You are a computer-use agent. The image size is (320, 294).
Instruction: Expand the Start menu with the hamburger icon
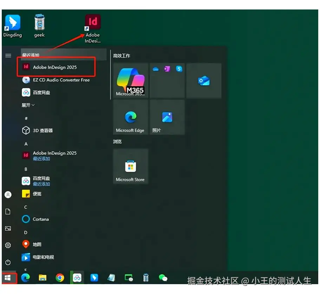[8, 55]
